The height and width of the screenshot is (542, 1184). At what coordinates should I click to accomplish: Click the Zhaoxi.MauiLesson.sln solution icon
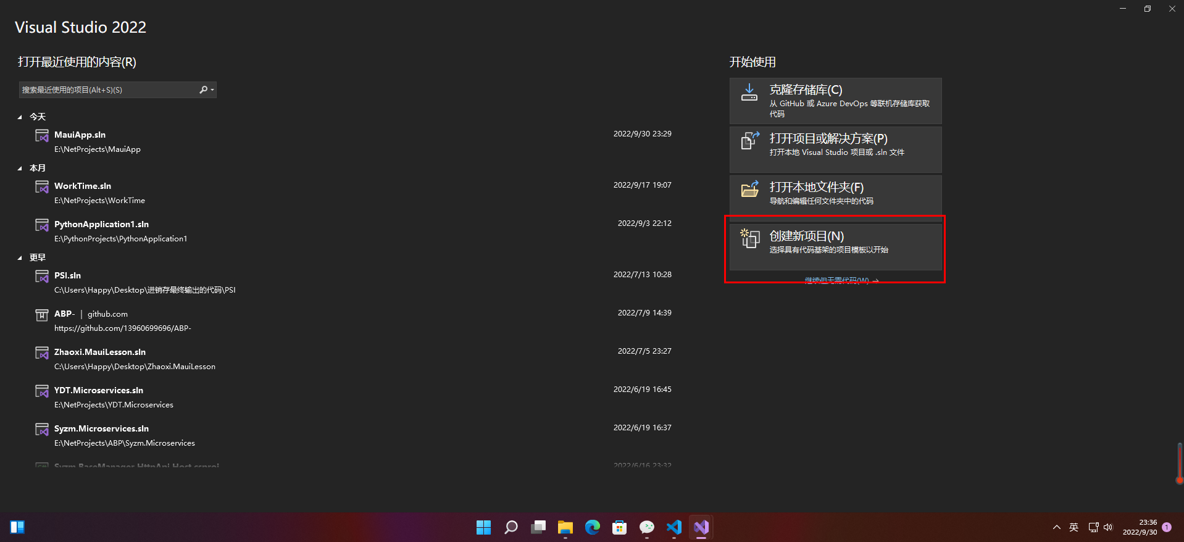tap(42, 352)
